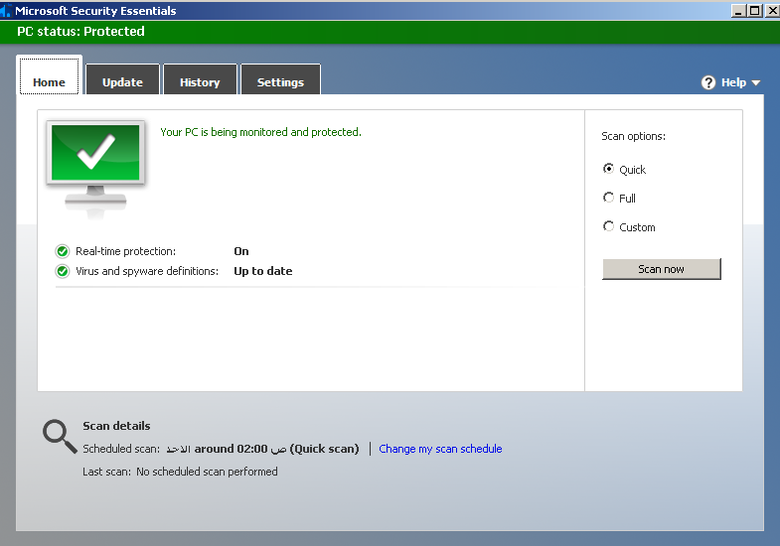Click the Real-time protection green check icon

click(x=63, y=251)
